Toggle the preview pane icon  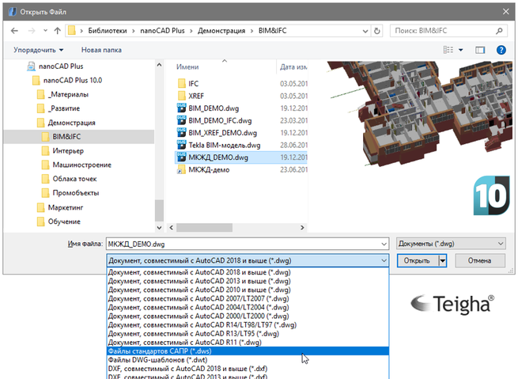click(x=480, y=50)
